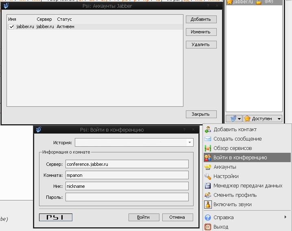Choose Создать сообщение from menu
The height and width of the screenshot is (231, 292).
[x=247, y=139]
